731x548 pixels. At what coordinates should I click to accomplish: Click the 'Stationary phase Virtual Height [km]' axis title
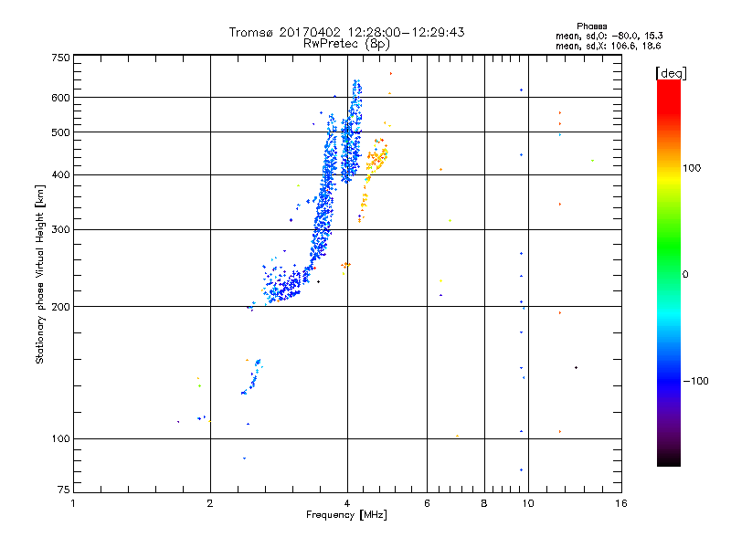[x=40, y=274]
